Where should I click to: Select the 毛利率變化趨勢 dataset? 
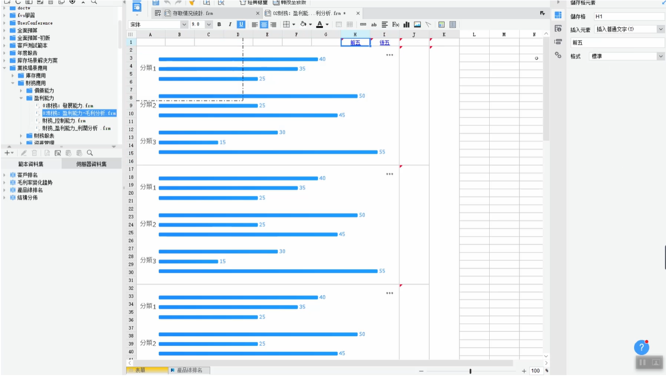point(35,182)
